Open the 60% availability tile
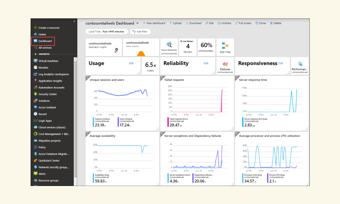Image resolution: width=340 pixels, height=204 pixels. [206, 47]
